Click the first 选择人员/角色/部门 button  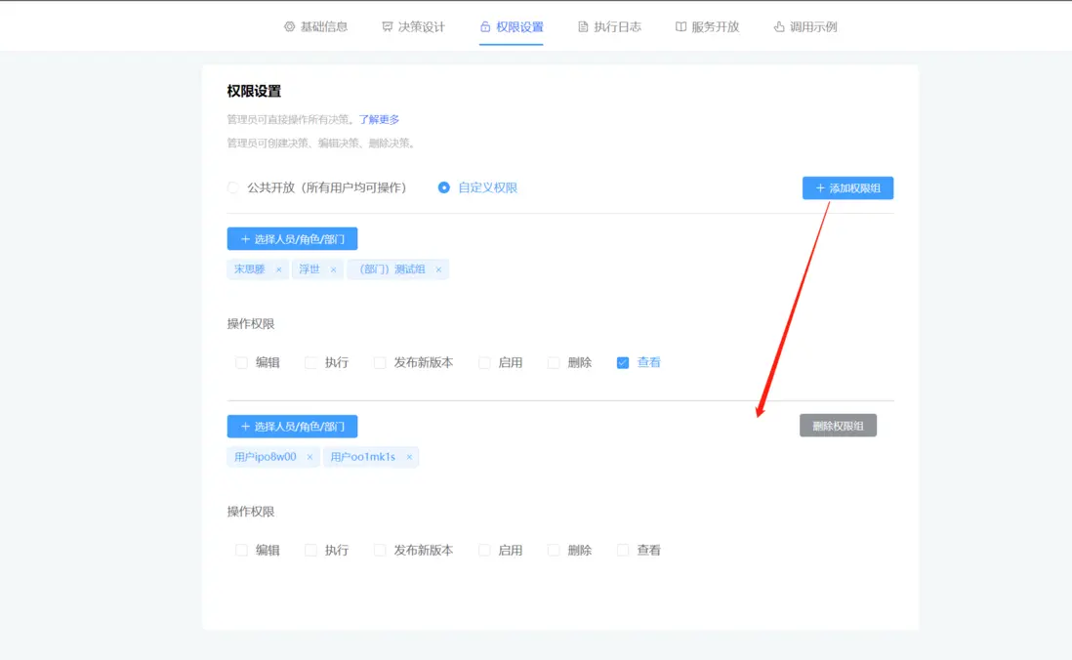point(292,238)
